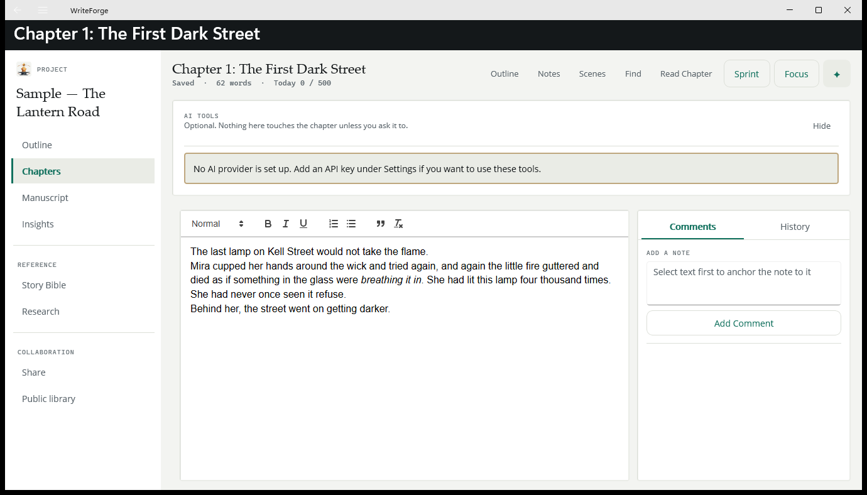This screenshot has width=867, height=495.
Task: Open Insights in the sidebar
Action: tap(83, 224)
